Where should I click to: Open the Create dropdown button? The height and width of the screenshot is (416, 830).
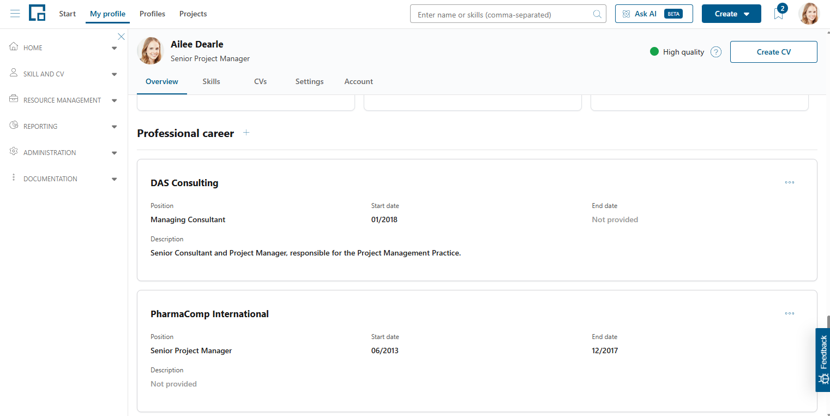[x=731, y=14]
